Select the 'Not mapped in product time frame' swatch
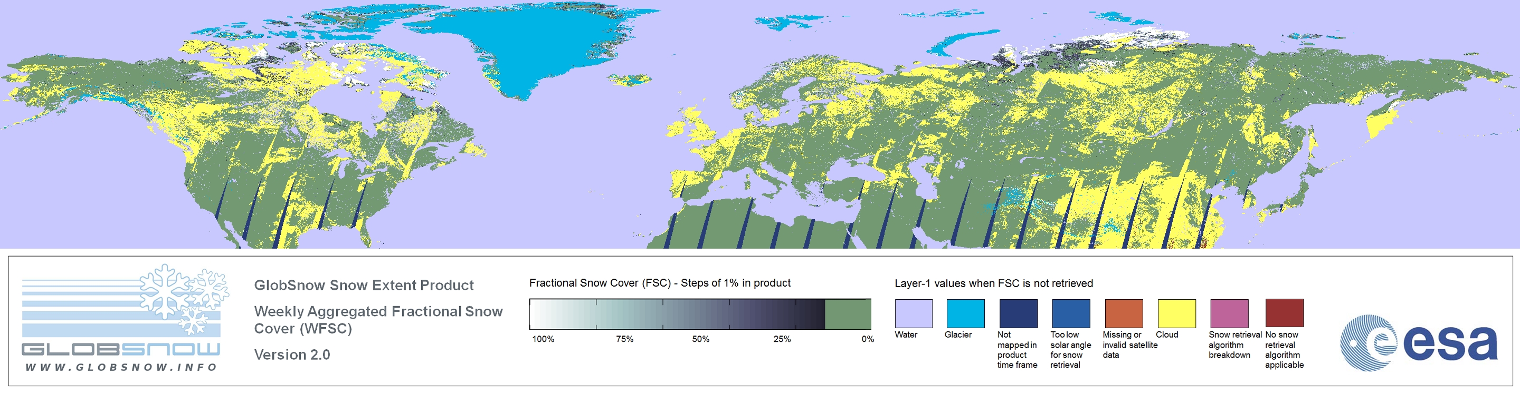Image resolution: width=1520 pixels, height=393 pixels. [x=1018, y=313]
